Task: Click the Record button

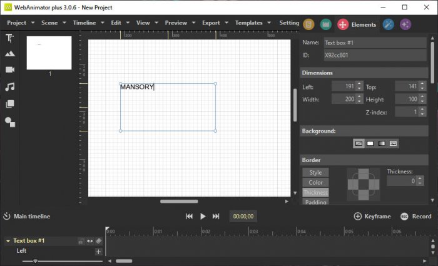Action: pos(416,217)
